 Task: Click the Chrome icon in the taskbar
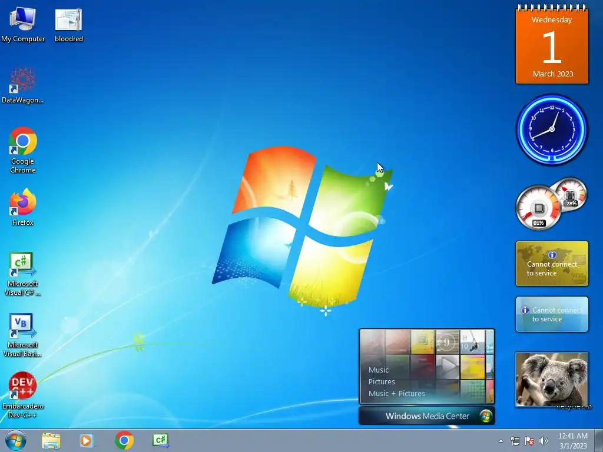[x=124, y=440]
